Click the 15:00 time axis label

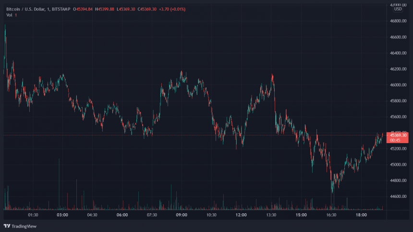301,215
